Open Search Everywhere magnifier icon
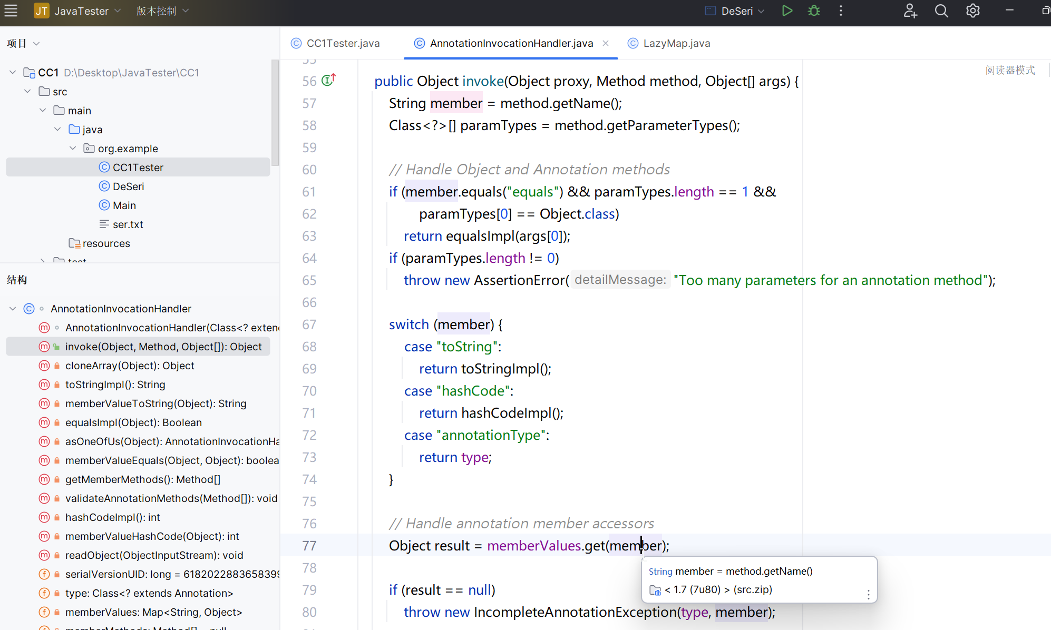 point(941,11)
